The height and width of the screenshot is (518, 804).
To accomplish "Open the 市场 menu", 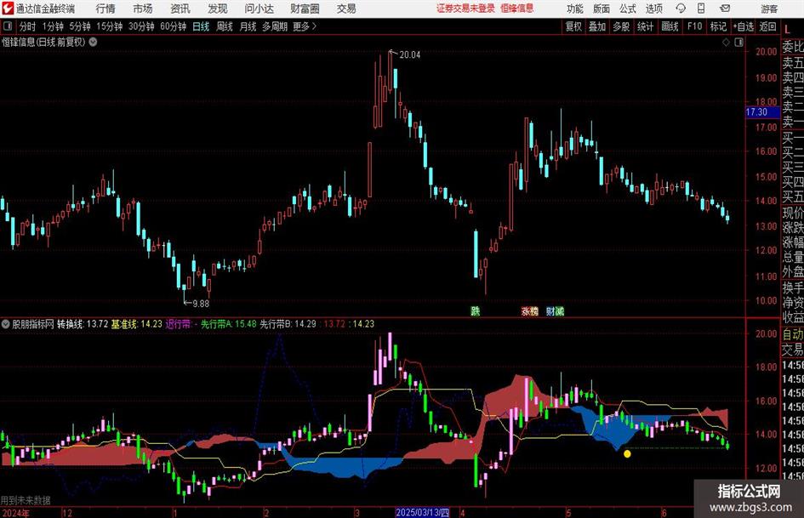I will 143,9.
